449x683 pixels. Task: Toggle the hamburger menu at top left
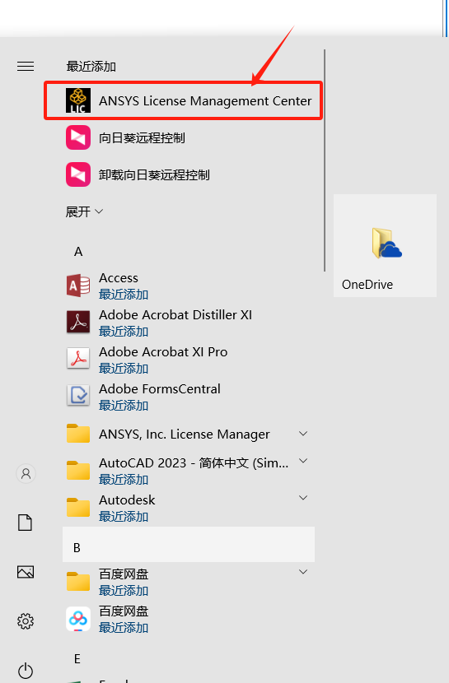pos(26,66)
